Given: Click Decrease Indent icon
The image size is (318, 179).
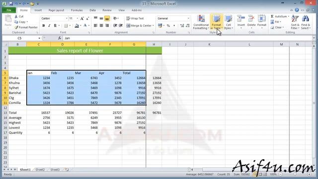Looking at the screenshot, I should point(115,25).
